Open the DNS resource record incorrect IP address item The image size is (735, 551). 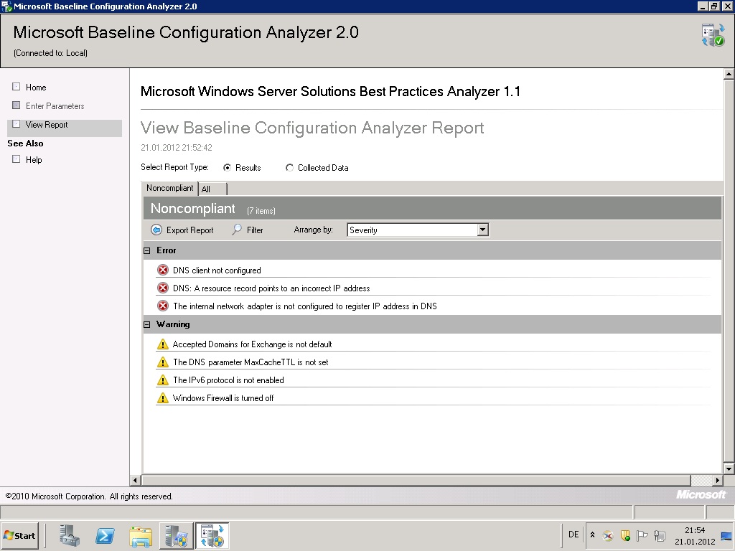271,288
